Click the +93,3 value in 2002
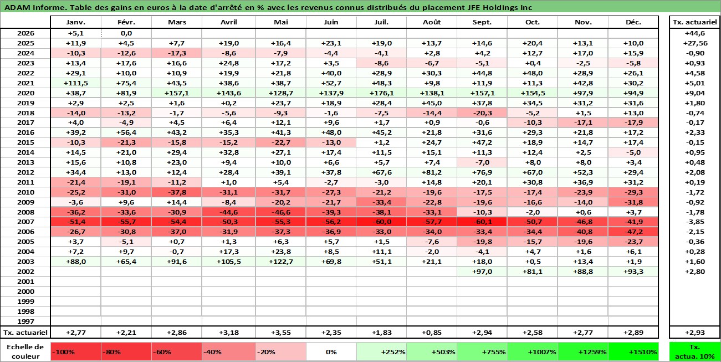Screen dimensions: 721x362 coord(633,272)
